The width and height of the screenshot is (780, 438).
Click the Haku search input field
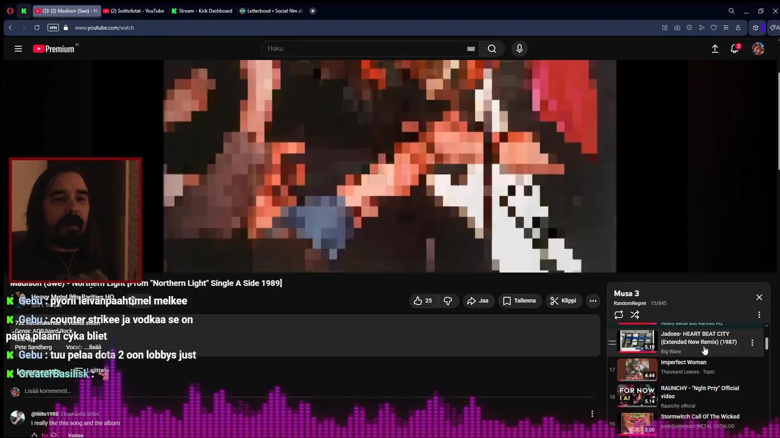pos(364,49)
